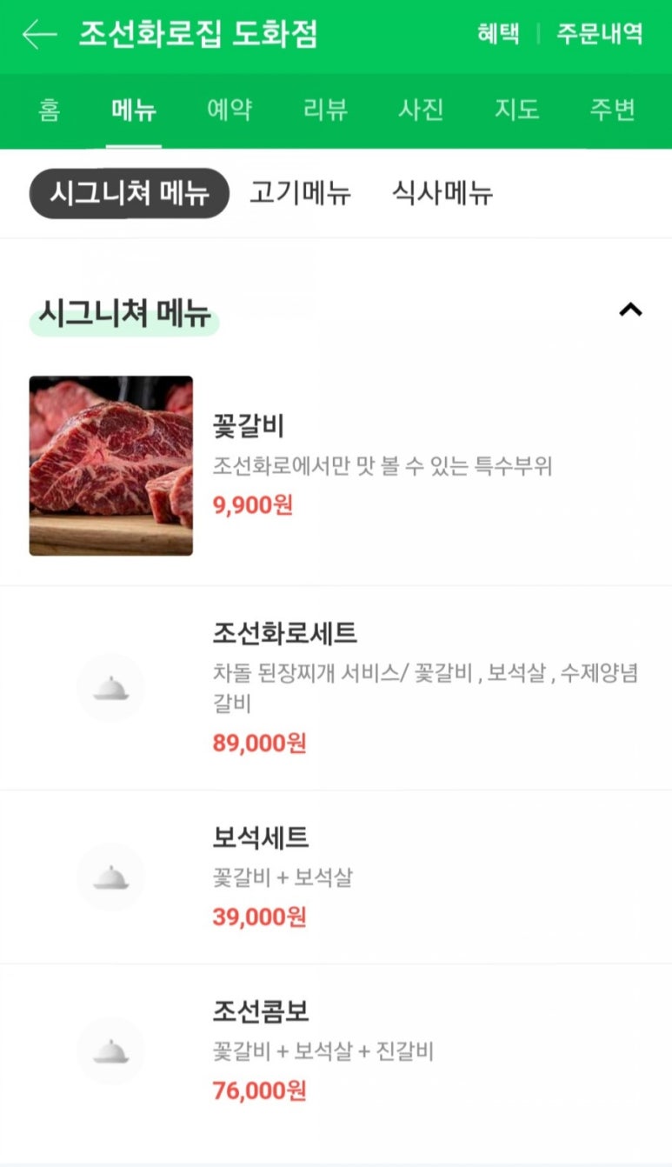Open 혜택 benefits link
Image resolution: width=672 pixels, height=1167 pixels.
[x=498, y=35]
